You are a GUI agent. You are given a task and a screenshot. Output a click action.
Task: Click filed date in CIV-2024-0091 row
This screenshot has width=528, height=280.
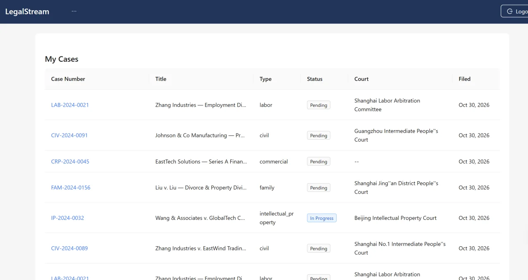[x=474, y=135]
